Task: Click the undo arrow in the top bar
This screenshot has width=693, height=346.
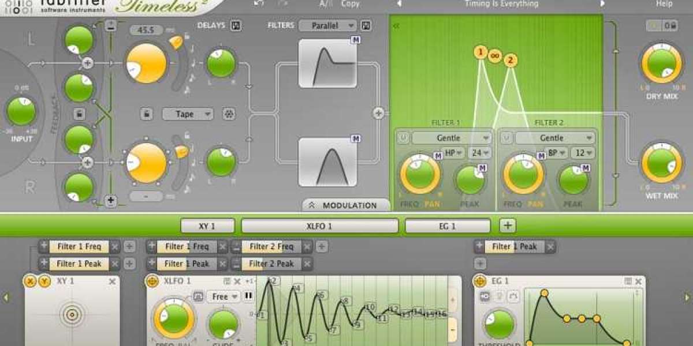Action: [x=259, y=3]
